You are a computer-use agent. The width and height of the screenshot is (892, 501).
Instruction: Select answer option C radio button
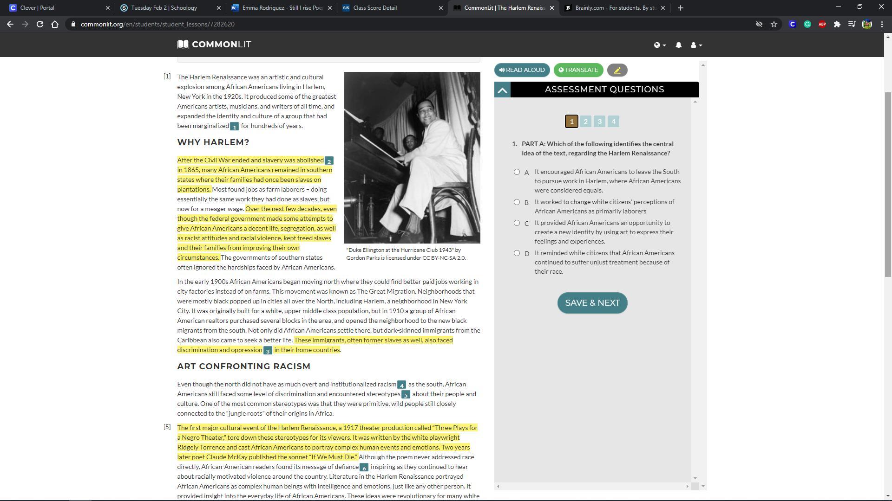(517, 223)
